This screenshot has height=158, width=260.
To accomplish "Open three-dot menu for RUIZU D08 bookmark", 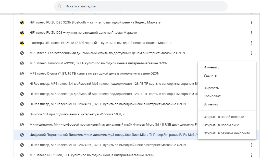I will (251, 33).
